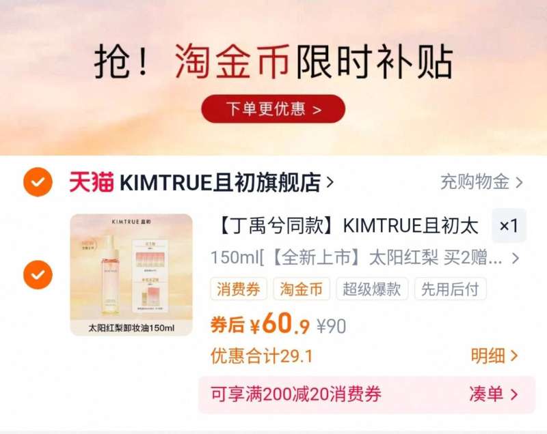The width and height of the screenshot is (547, 434).
Task: Open the 满200减20消费券 coupon banner
Action: [366, 394]
